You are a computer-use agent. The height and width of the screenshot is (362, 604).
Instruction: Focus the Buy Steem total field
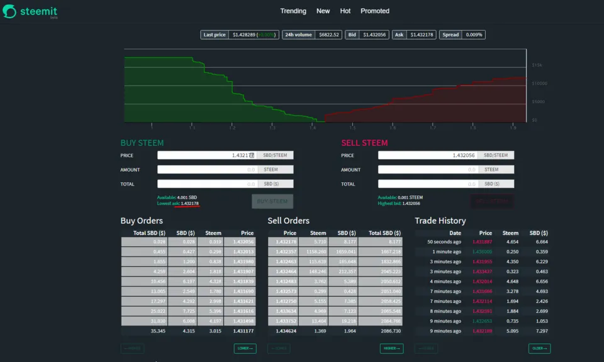tap(207, 184)
